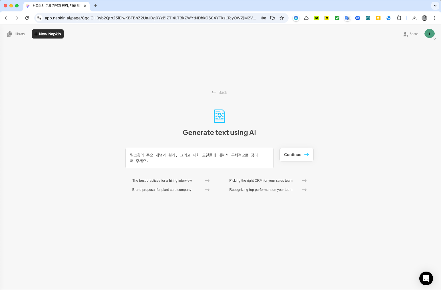The height and width of the screenshot is (291, 441).
Task: Reload the page in the browser
Action: click(x=27, y=18)
